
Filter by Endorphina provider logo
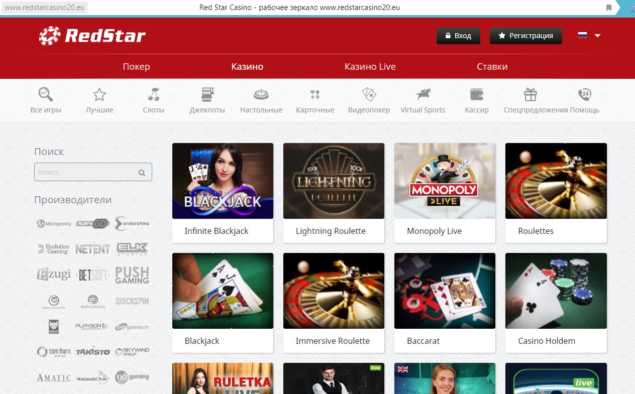[132, 223]
